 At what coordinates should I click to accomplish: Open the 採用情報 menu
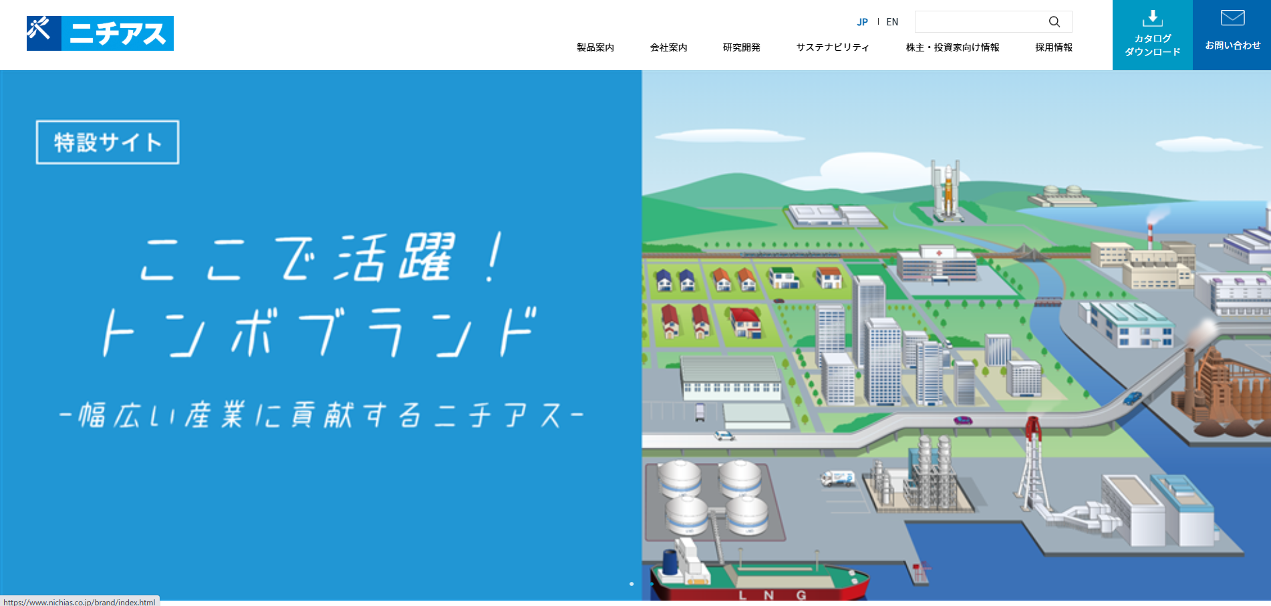(x=1054, y=47)
